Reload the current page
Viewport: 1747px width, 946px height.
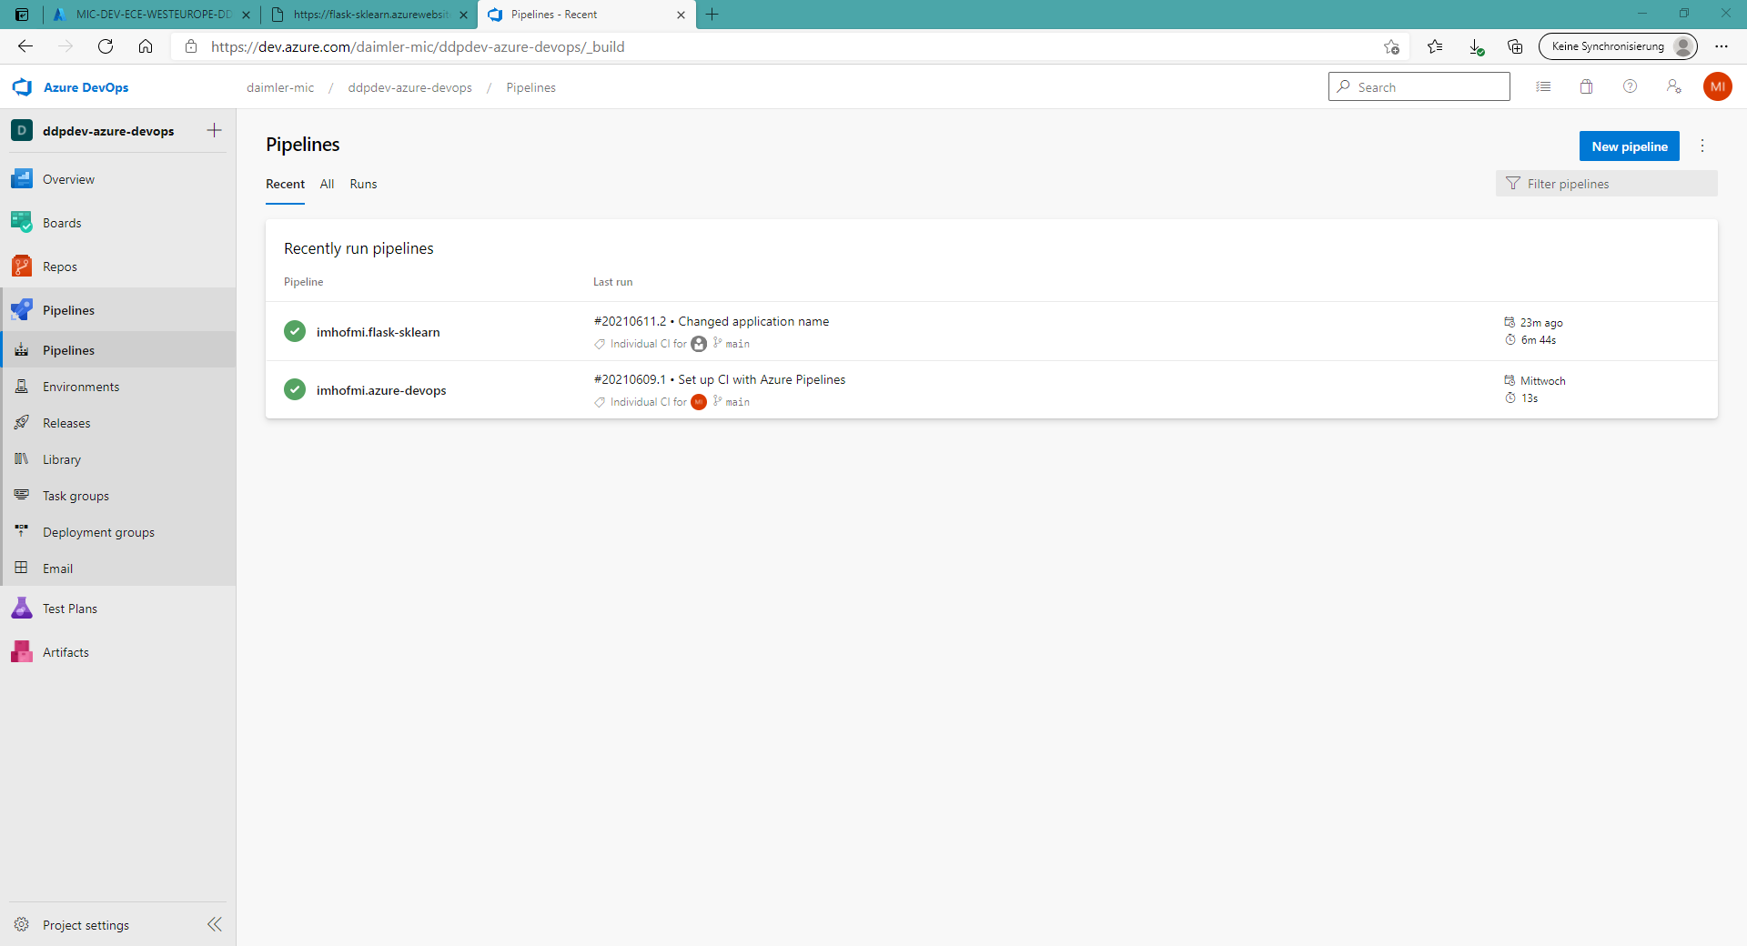coord(106,46)
